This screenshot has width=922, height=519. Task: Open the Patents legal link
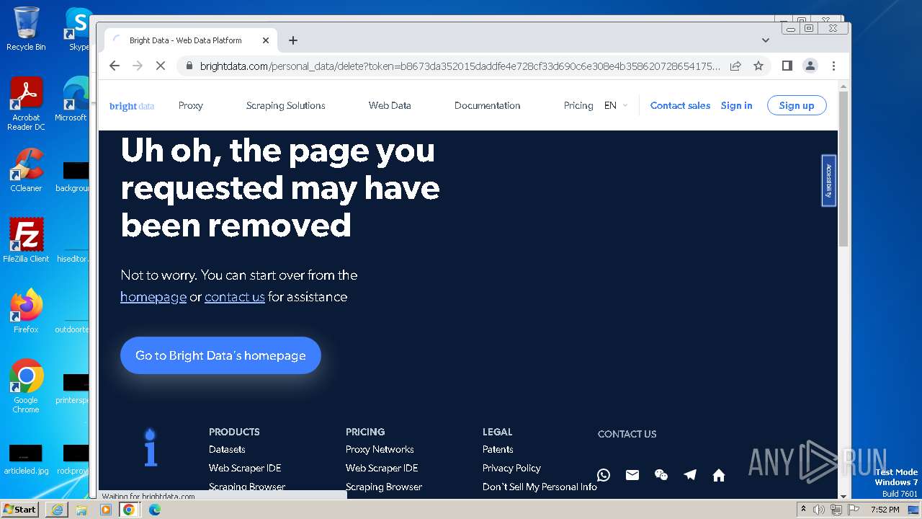(x=498, y=449)
